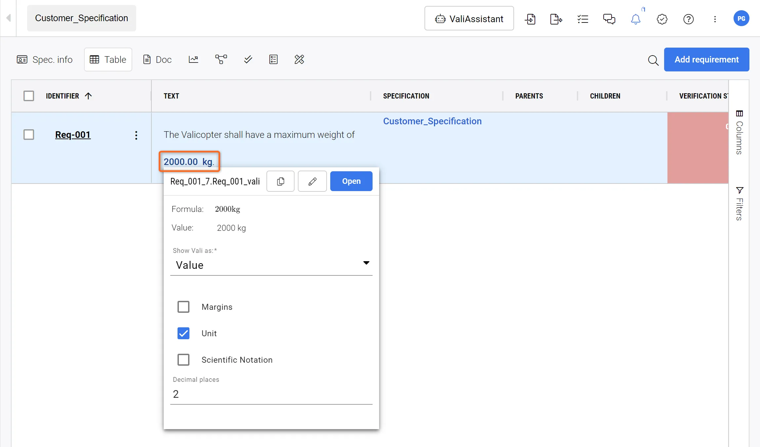Switch to the Spec. info tab
Viewport: 760px width, 447px height.
(x=45, y=60)
